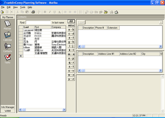Filter contacts by c - d
Viewport: 165px width, 118px height.
71,34
